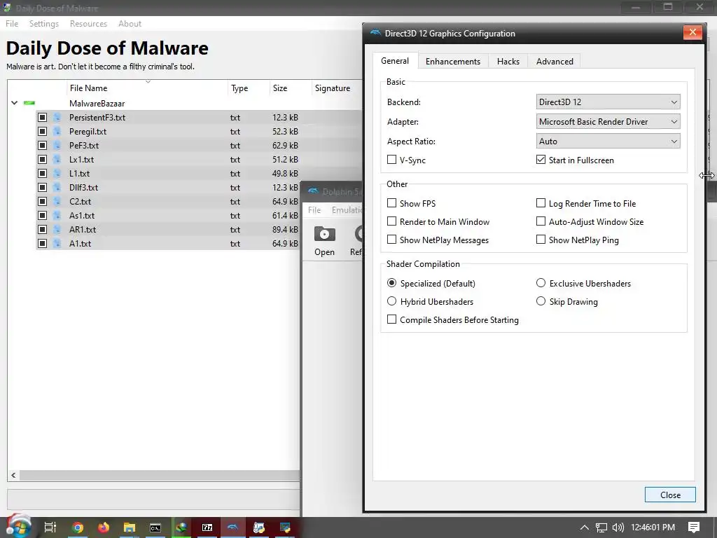
Task: Choose Hybrid Ubershaders option
Action: click(391, 301)
